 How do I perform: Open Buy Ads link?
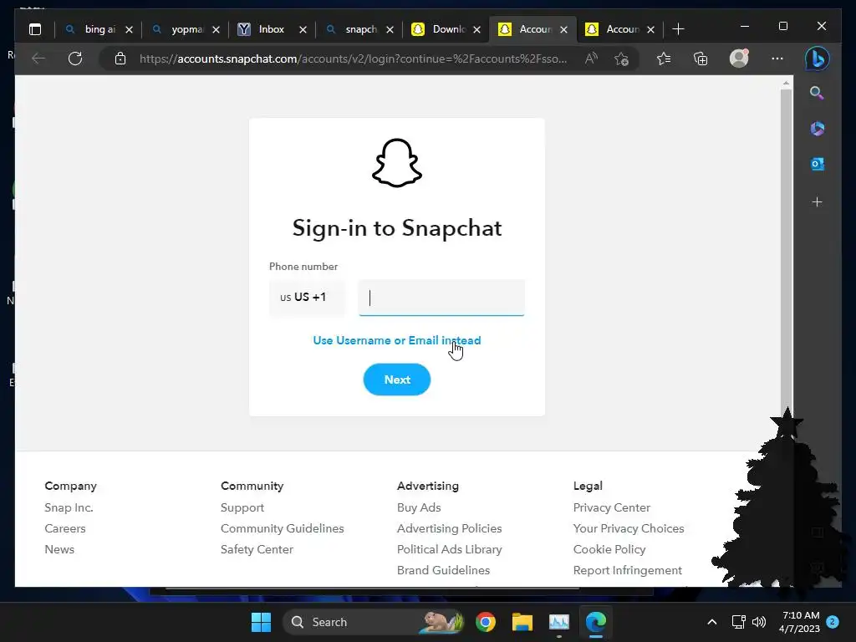419,507
